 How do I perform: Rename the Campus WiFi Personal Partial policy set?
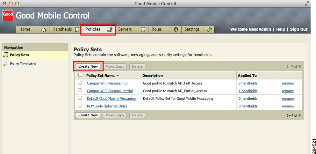[288, 91]
